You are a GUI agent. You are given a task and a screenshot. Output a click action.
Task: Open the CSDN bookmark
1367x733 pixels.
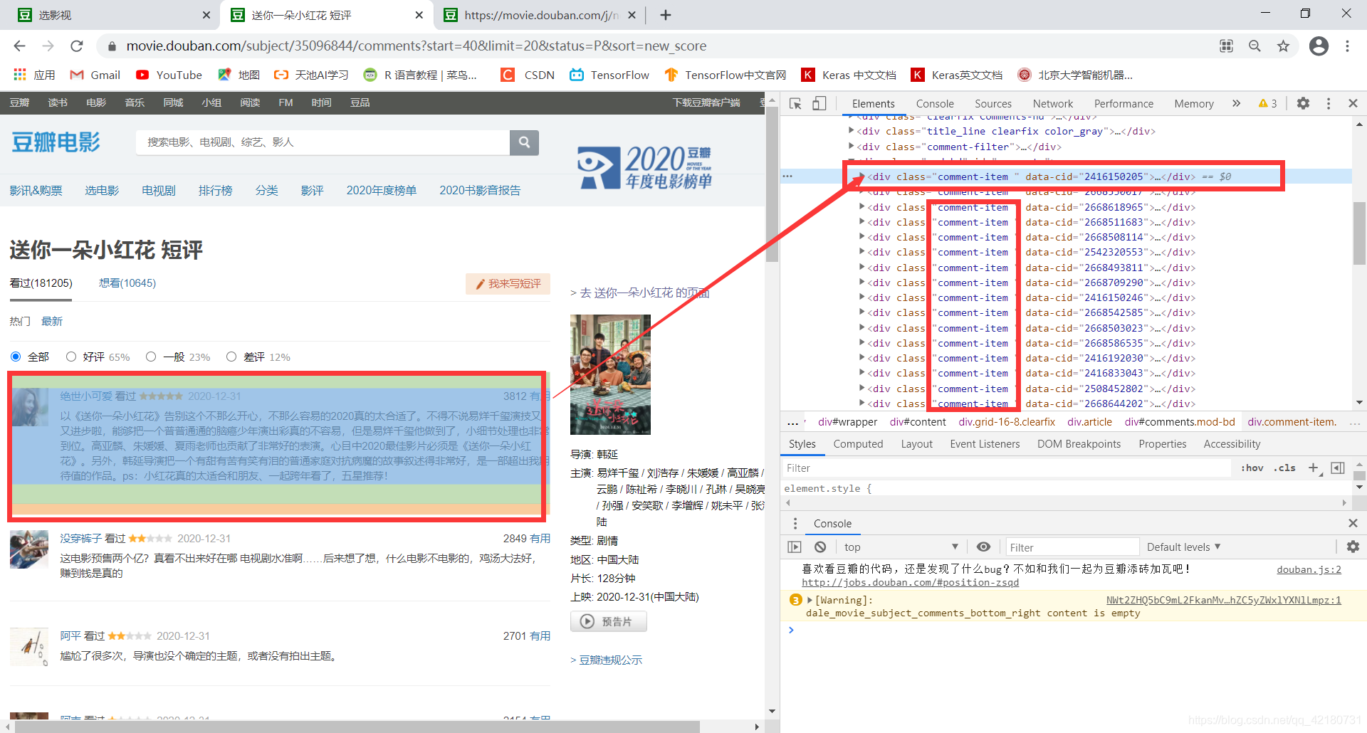[x=528, y=75]
